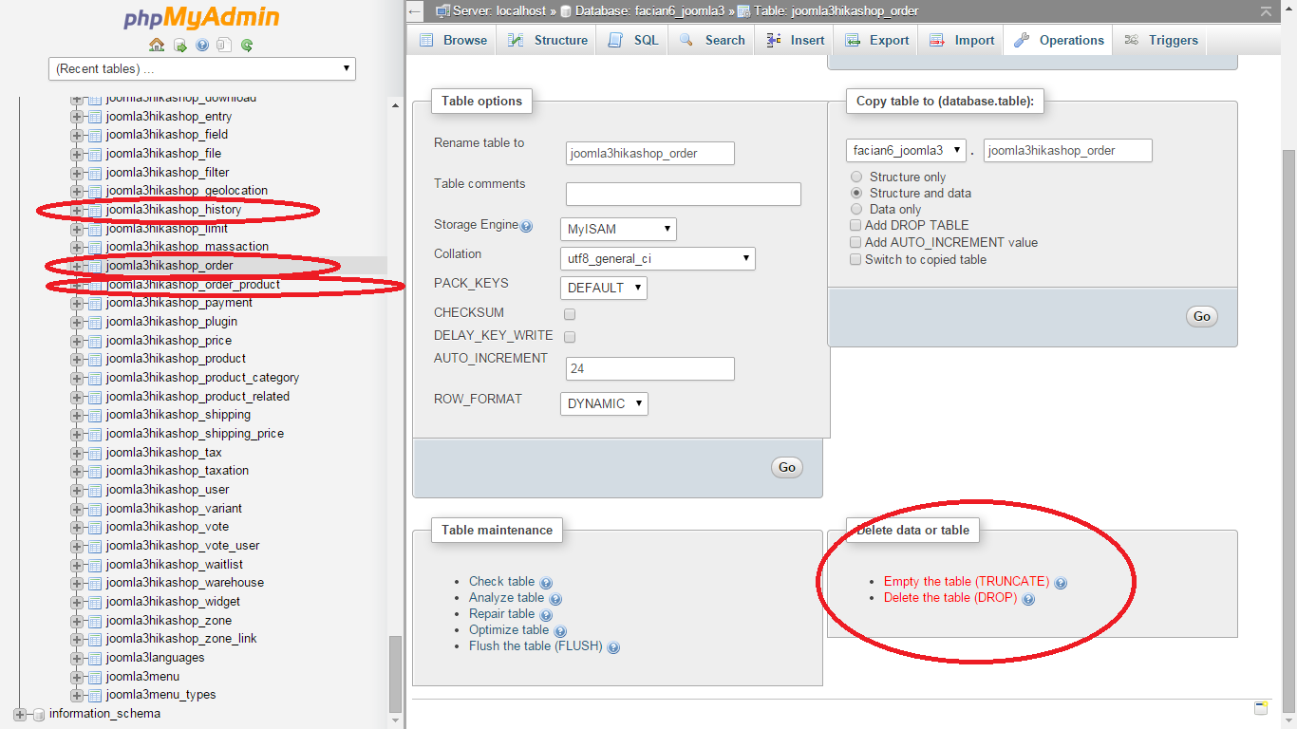Screen dimensions: 1297x729
Task: Enable the Add DROP TABLE checkbox
Action: [855, 226]
